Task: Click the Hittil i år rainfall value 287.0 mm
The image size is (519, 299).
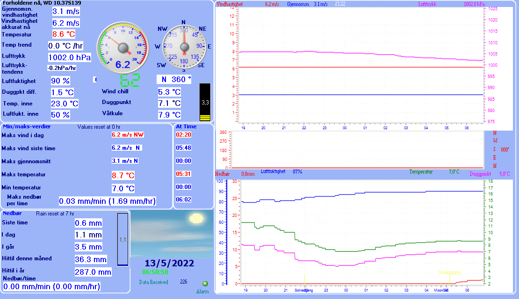Action: tap(93, 272)
